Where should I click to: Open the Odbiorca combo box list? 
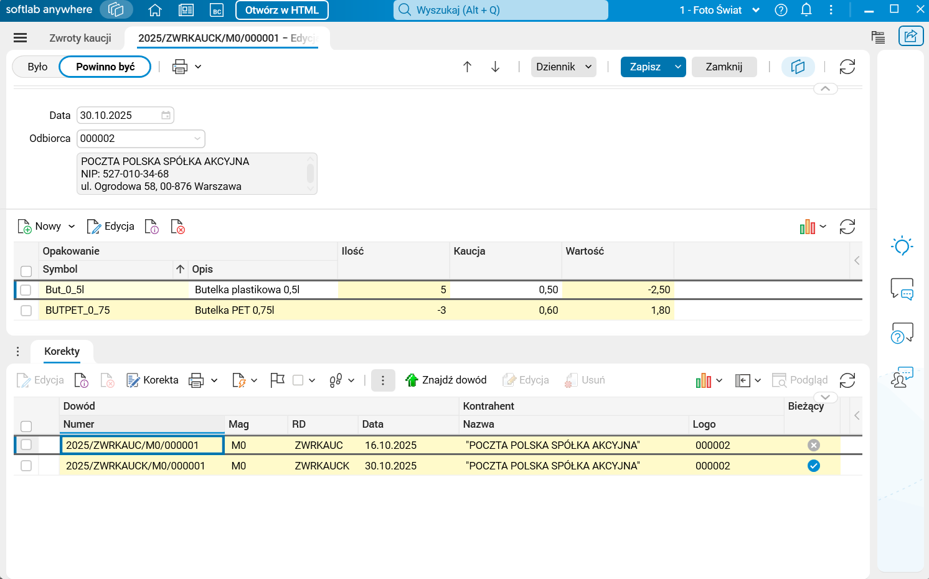[197, 138]
